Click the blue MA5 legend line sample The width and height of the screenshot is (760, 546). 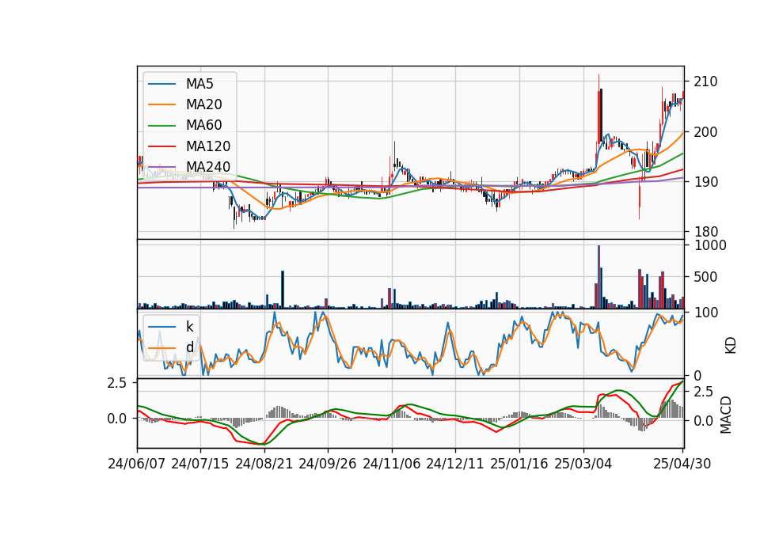(x=161, y=85)
